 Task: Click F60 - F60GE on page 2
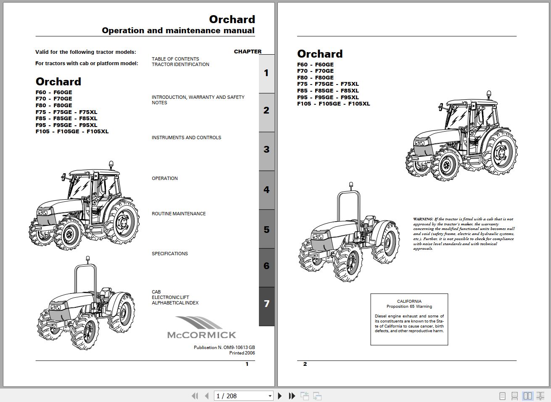click(315, 64)
